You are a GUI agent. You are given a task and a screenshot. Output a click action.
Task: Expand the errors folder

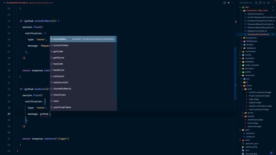[242, 113]
